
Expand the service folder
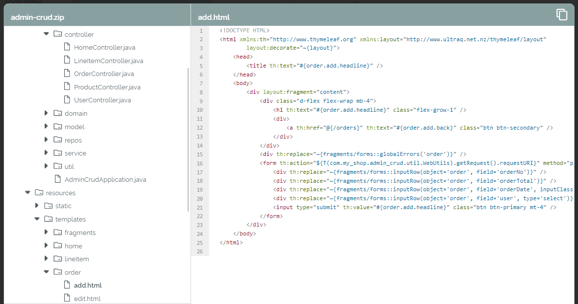[x=46, y=153]
